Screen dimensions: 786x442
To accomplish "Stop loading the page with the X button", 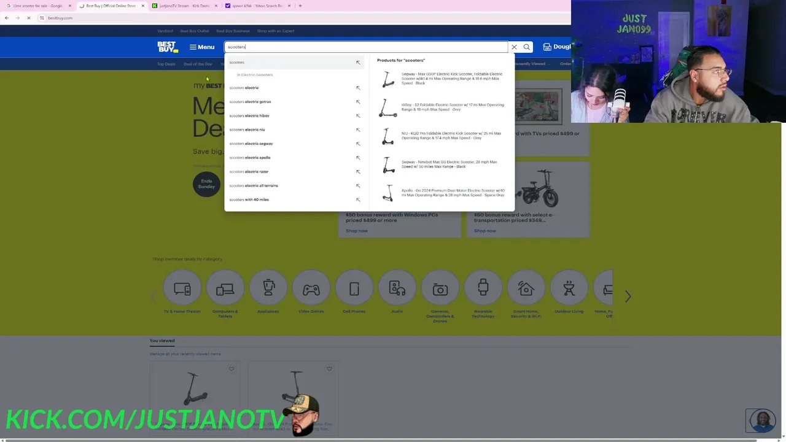I will [x=28, y=18].
